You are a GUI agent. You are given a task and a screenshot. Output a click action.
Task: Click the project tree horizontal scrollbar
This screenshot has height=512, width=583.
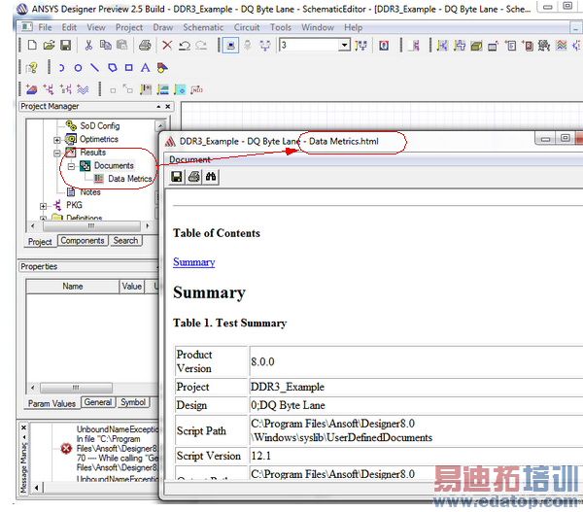coord(90,225)
